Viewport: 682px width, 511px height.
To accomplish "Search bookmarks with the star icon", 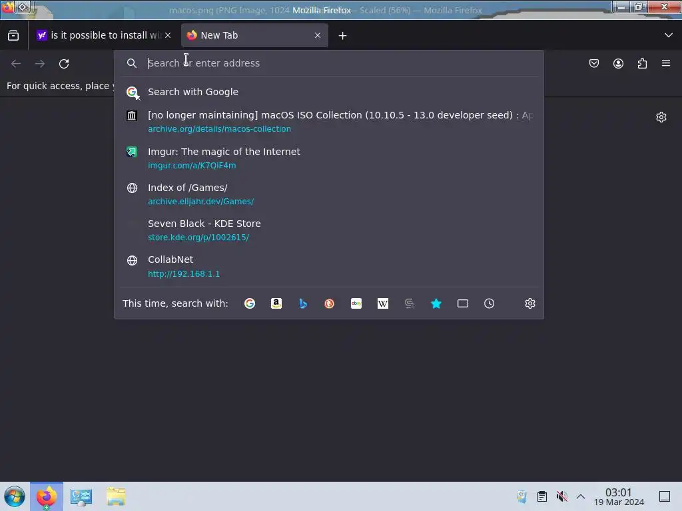I will point(436,303).
